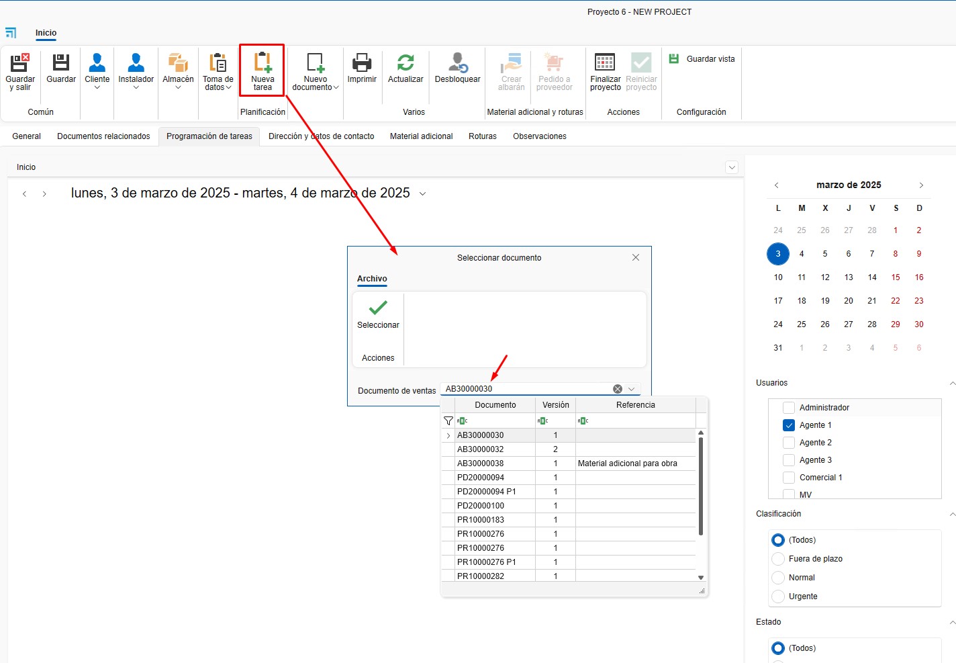Open the Archivo tab in the dialog
Screen dimensions: 956x663
pos(372,279)
